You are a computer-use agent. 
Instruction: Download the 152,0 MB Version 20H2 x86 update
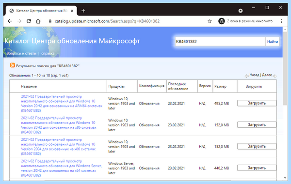(257, 125)
